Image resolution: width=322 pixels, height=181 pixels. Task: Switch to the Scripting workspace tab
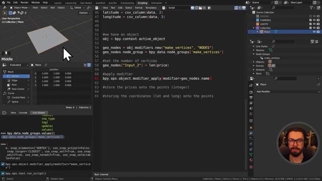point(142,3)
